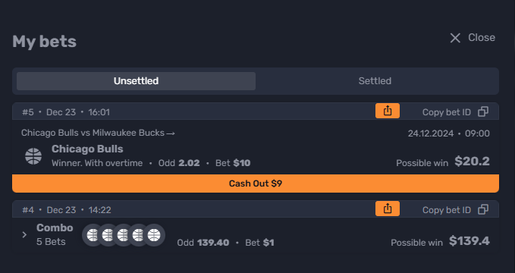This screenshot has width=515, height=273.
Task: Click middle basketball icon in Combo bet
Action: 123,235
